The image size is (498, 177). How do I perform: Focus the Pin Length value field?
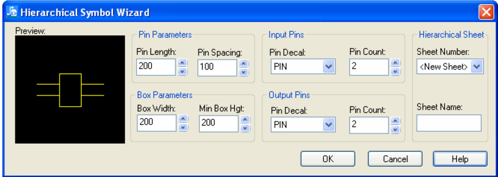click(x=155, y=67)
